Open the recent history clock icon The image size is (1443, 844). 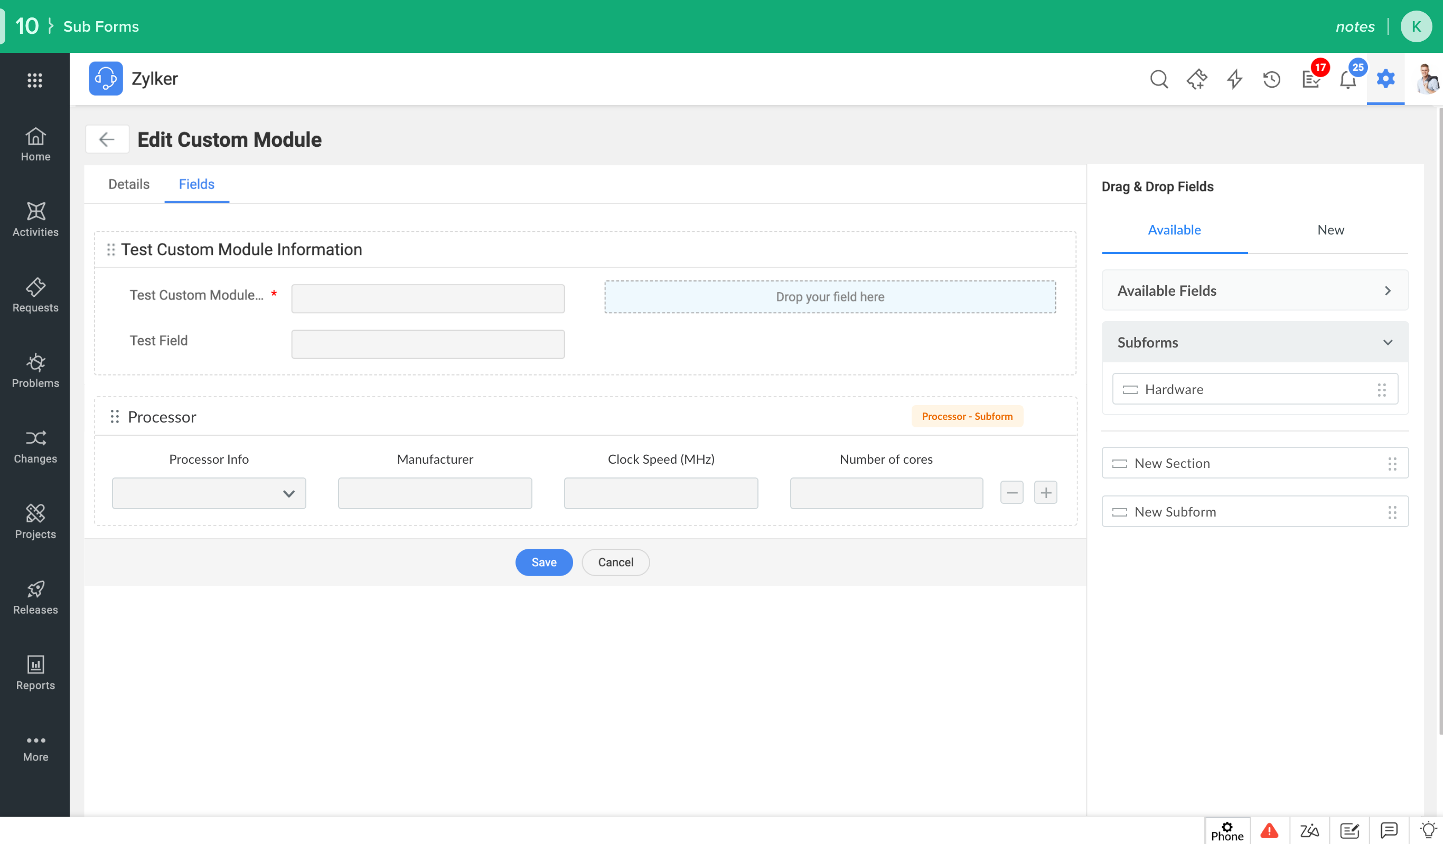point(1272,79)
